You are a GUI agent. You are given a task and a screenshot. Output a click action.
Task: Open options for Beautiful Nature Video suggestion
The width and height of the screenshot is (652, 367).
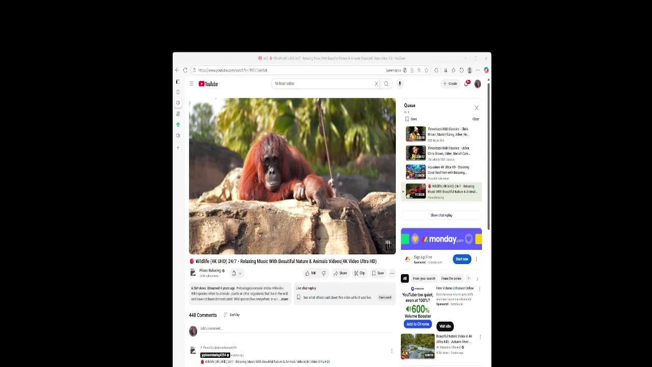480,337
